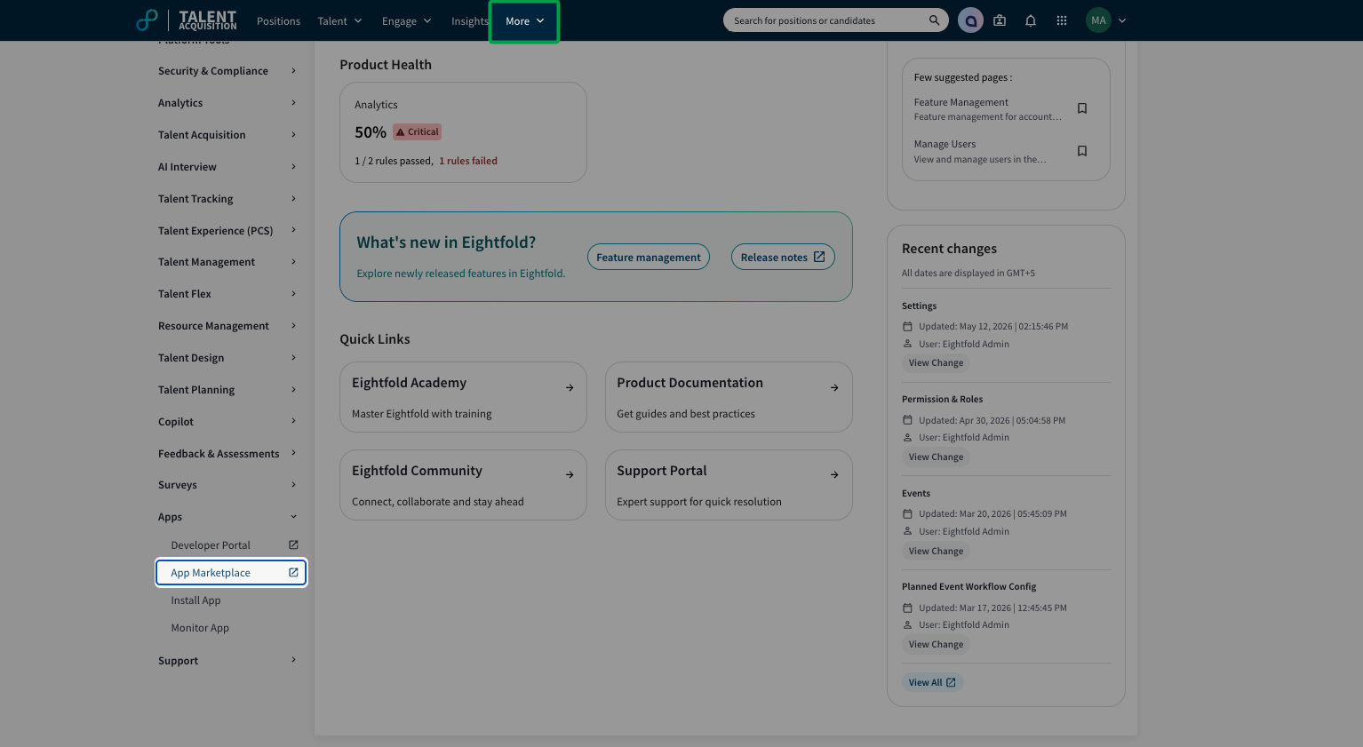Expand the Talent Planning section
The height and width of the screenshot is (747, 1363).
[227, 390]
